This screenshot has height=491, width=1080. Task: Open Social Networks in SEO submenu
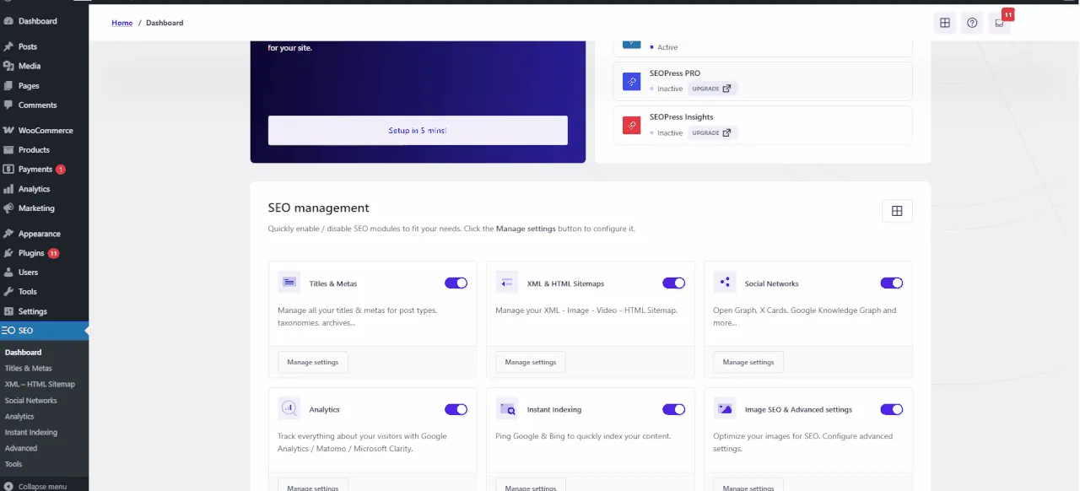(31, 401)
